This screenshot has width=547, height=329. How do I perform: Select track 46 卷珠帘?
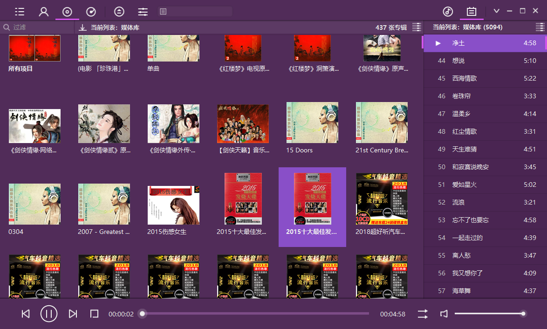coord(485,96)
